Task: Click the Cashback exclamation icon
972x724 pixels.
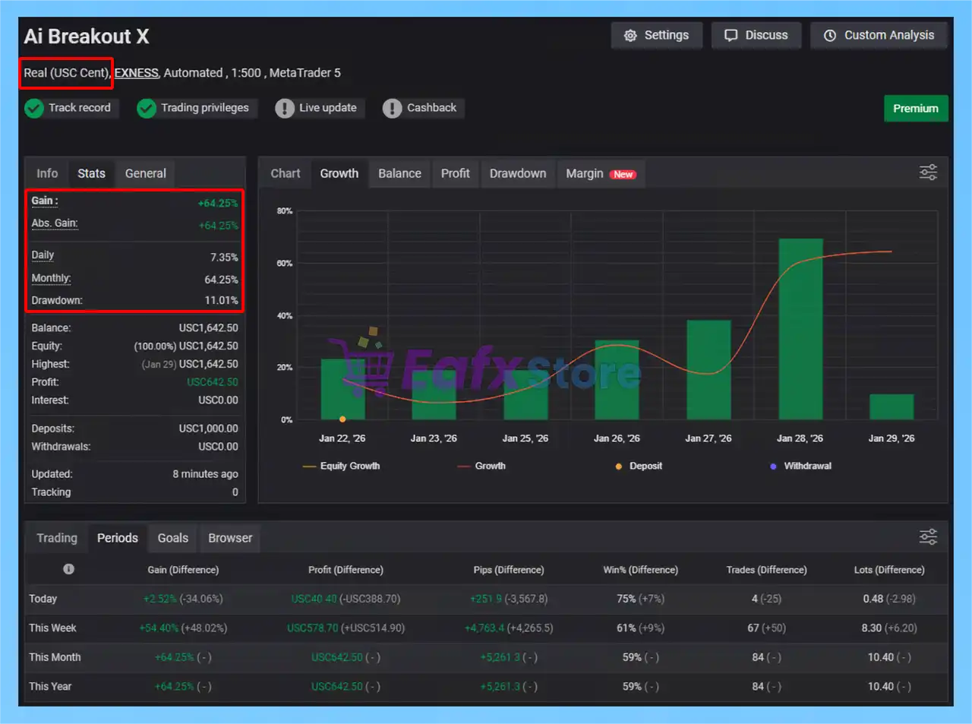Action: point(392,109)
